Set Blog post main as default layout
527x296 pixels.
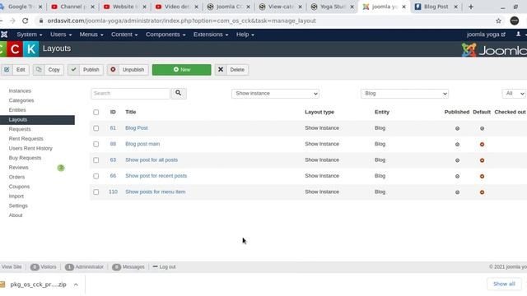pyautogui.click(x=482, y=145)
